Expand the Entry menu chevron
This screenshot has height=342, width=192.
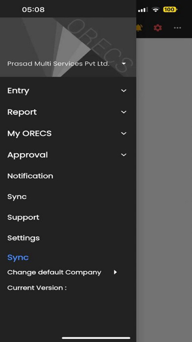click(x=124, y=90)
